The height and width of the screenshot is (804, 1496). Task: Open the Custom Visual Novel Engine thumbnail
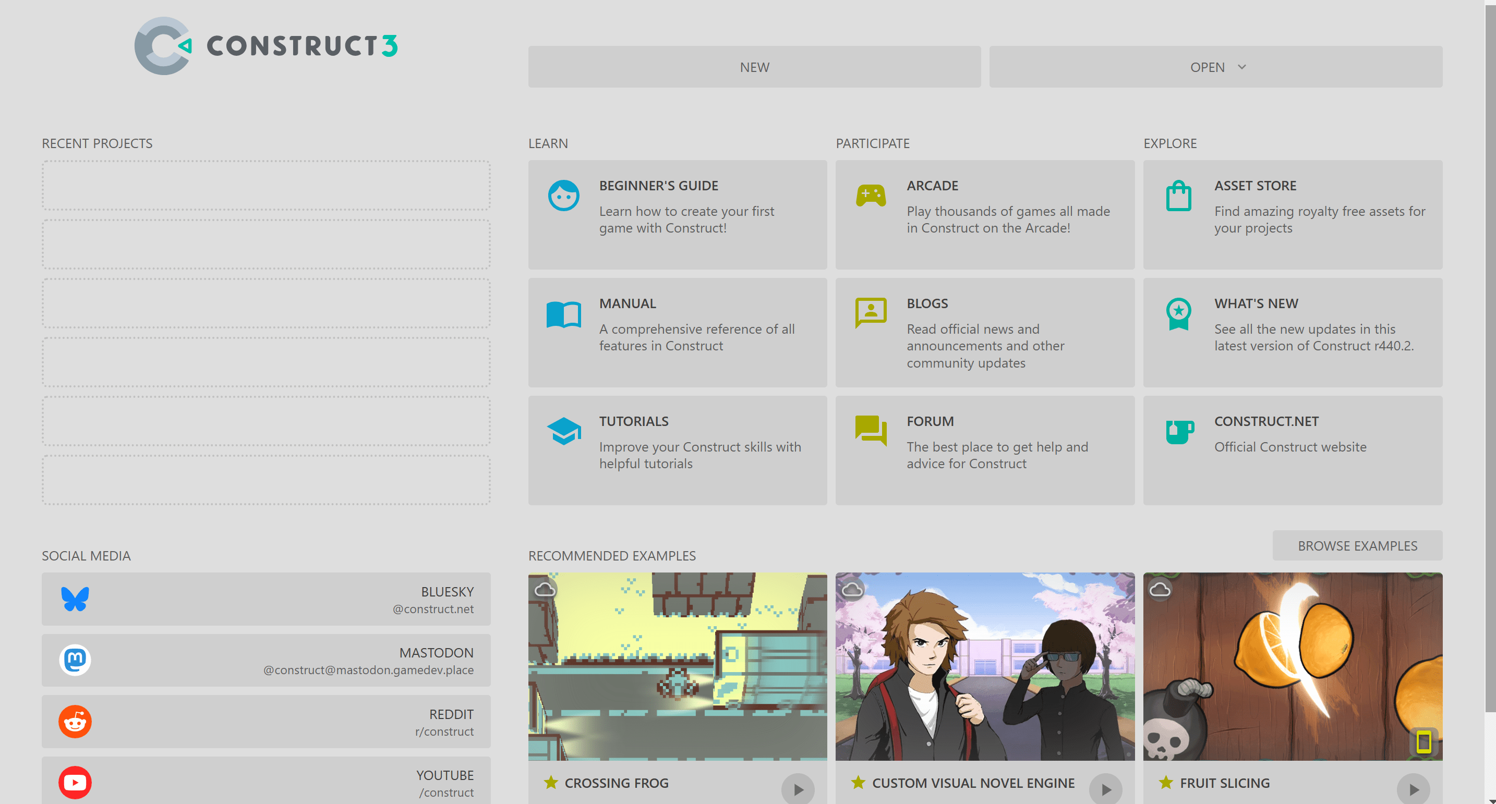984,666
